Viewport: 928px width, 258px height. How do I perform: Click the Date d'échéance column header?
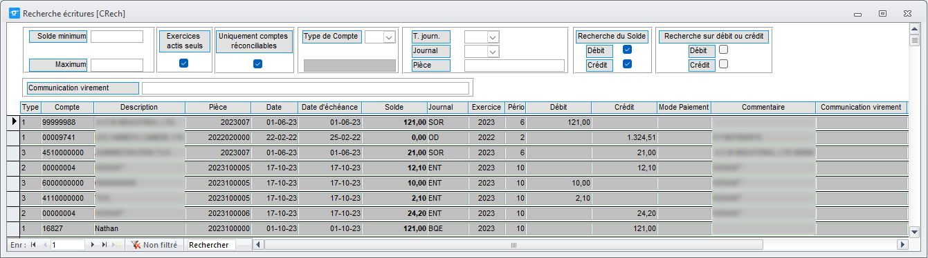(x=329, y=108)
